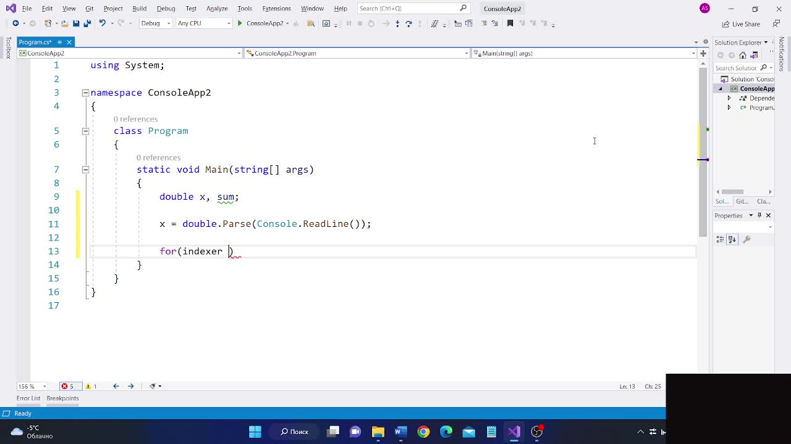Viewport: 791px width, 444px height.
Task: Expand the Program.cs tree node
Action: click(729, 107)
